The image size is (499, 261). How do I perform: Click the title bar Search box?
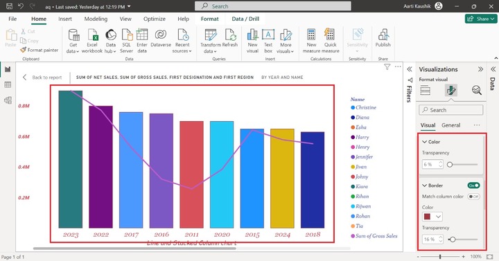pyautogui.click(x=273, y=6)
